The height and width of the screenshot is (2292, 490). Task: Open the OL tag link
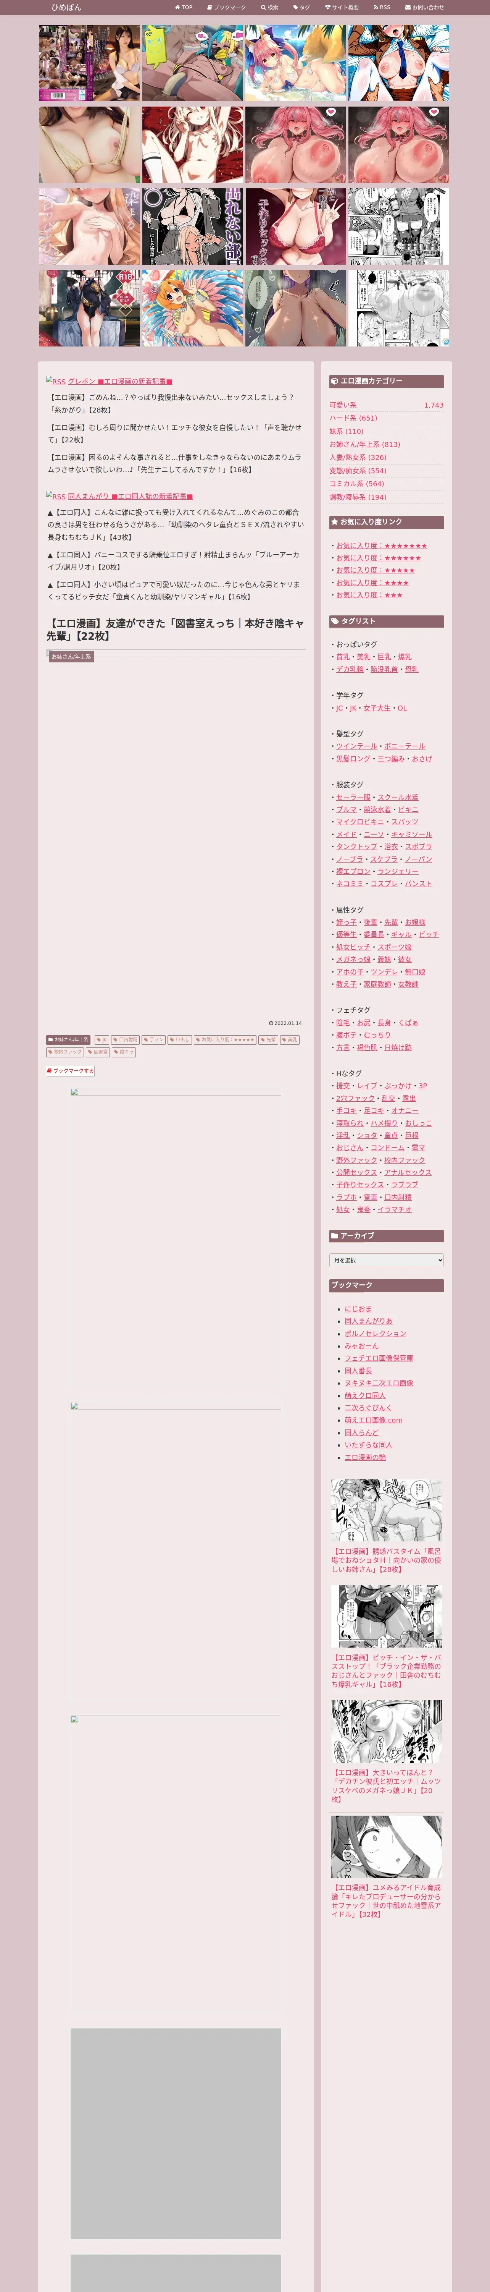coord(402,708)
